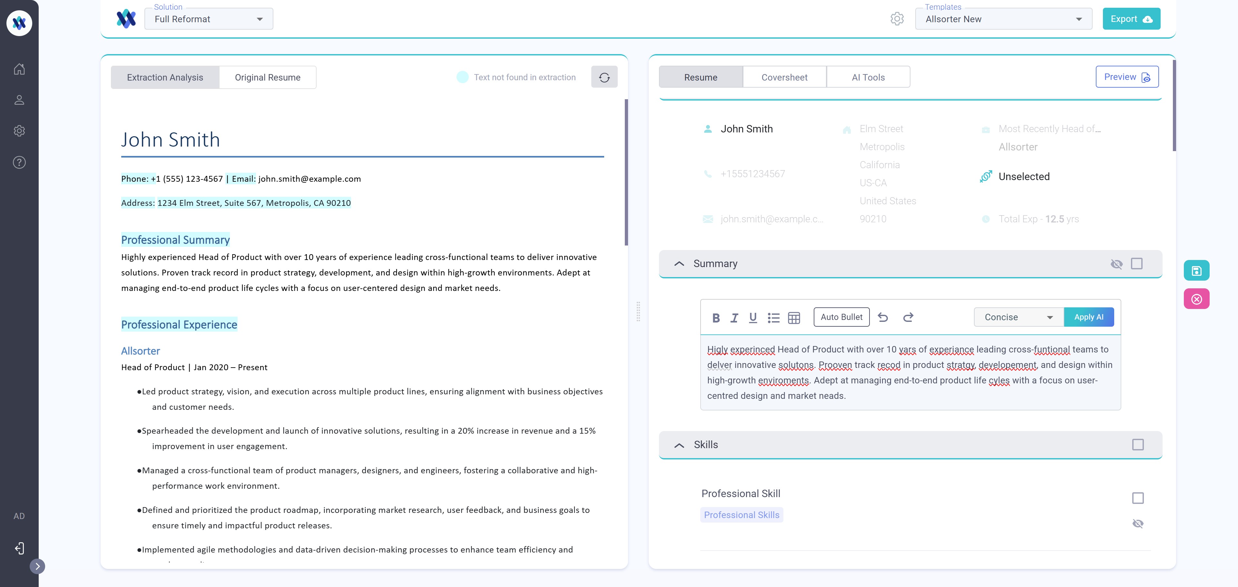Toggle italic formatting in summary editor

pyautogui.click(x=734, y=318)
